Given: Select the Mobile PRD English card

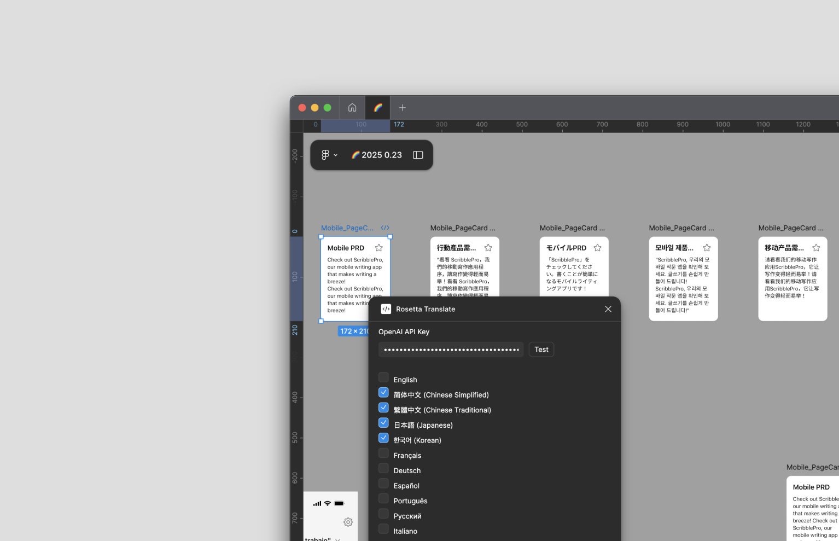Looking at the screenshot, I should [x=356, y=279].
